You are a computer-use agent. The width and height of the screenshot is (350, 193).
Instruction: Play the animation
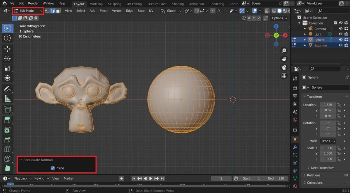[x=151, y=178]
